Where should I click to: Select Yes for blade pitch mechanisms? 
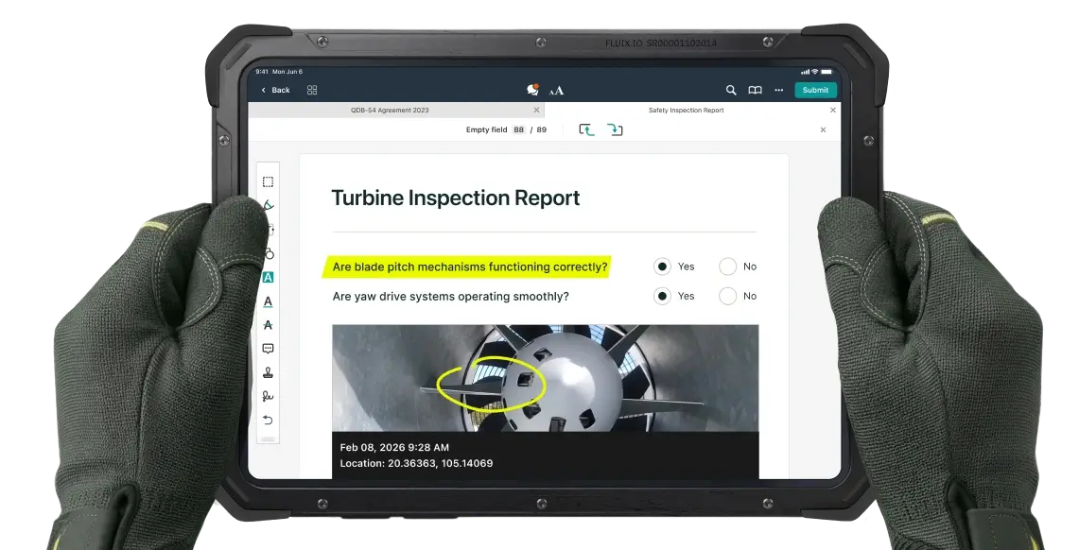662,266
